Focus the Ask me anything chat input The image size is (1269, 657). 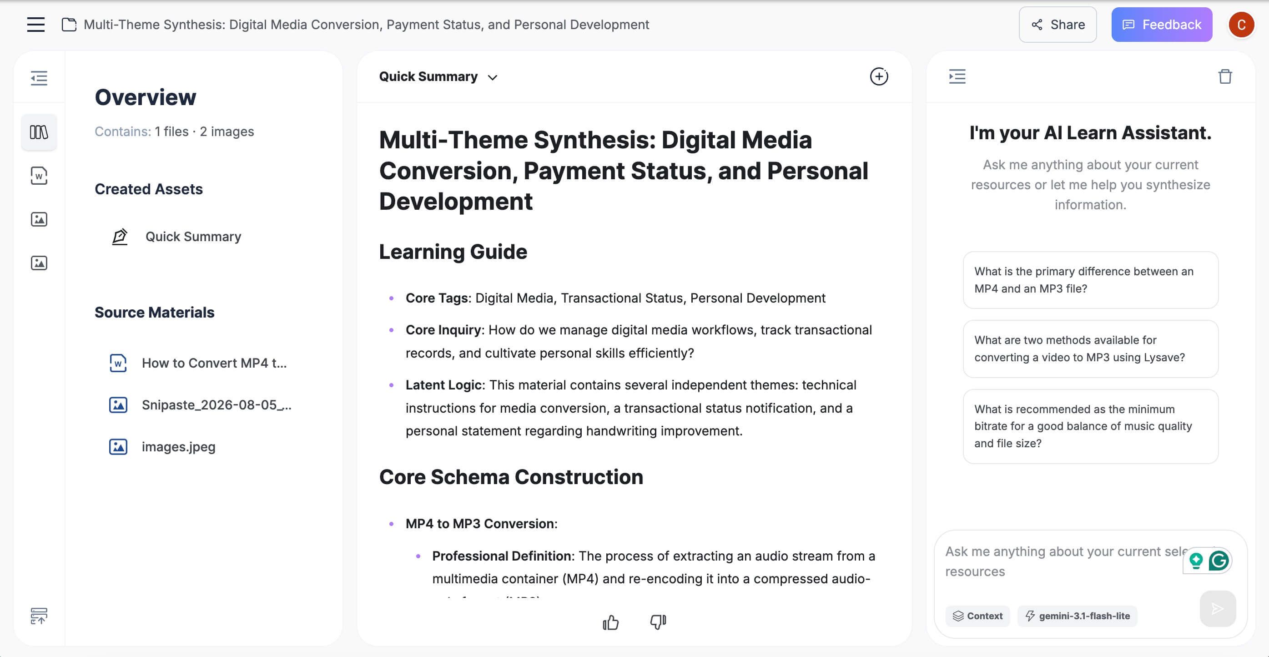pyautogui.click(x=1064, y=562)
